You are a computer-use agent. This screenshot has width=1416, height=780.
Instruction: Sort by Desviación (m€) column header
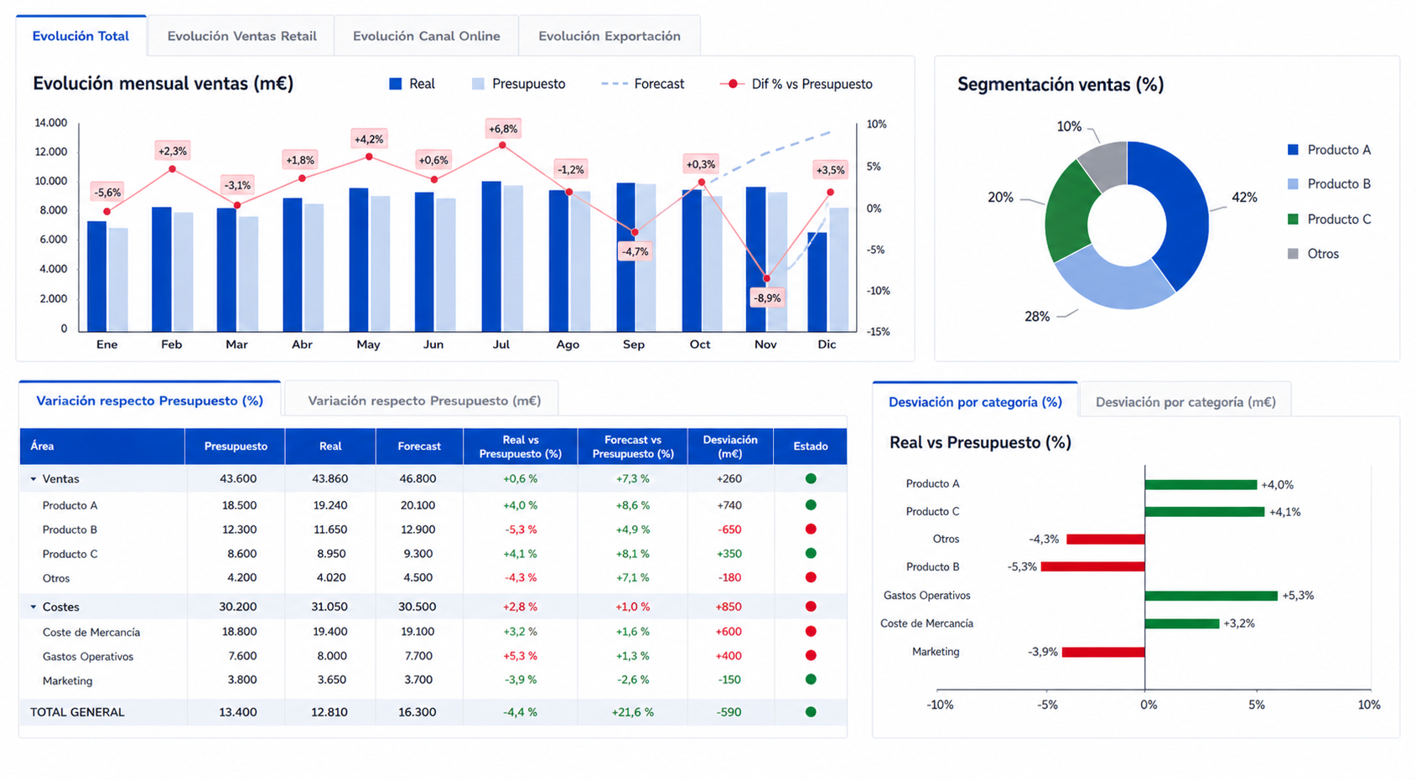tap(730, 447)
